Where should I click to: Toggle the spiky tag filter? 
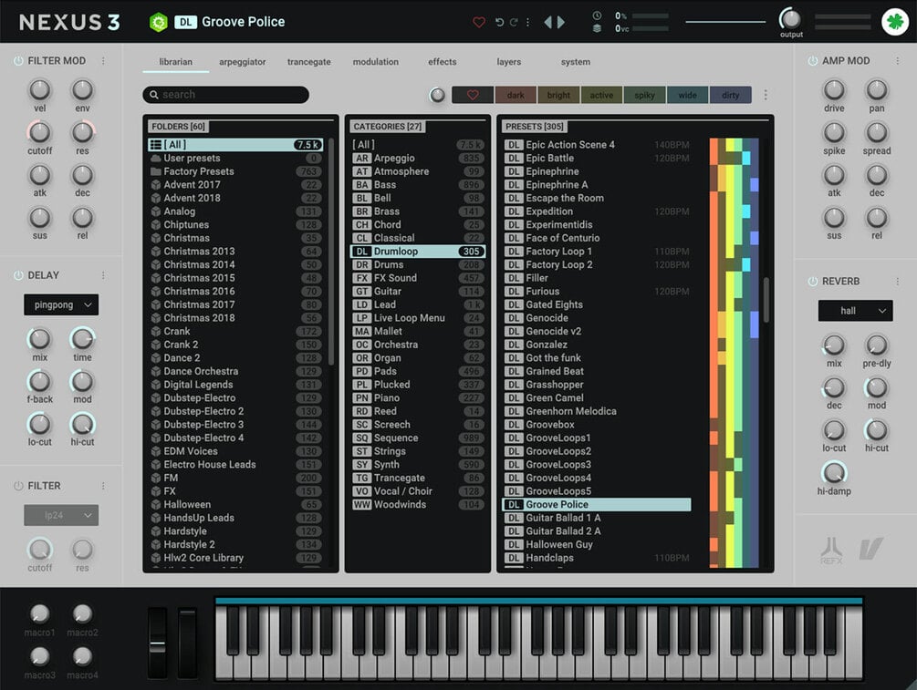(644, 95)
